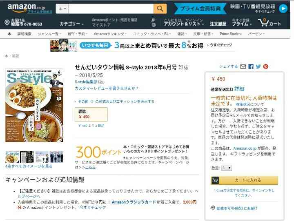Screen dimensions: 294x221
Task: Click the amazon.co.jp logo
Action: tap(26, 7)
